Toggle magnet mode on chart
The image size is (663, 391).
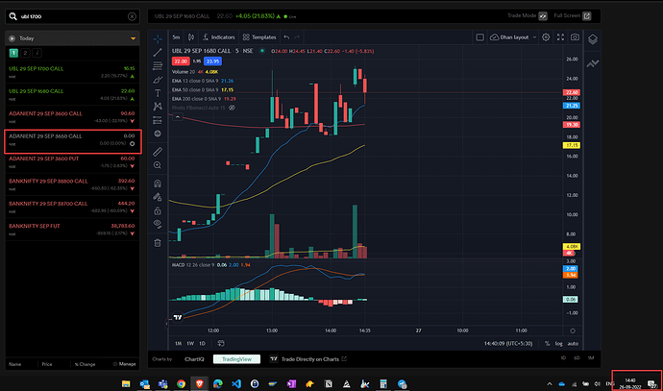coord(158,183)
